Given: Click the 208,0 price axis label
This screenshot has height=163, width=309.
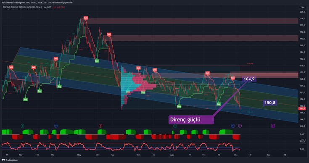Looking at the screenshot, I should point(302,12).
